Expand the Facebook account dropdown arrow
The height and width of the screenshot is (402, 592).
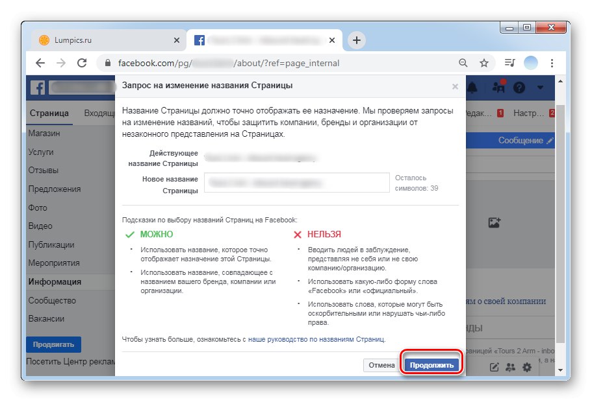(x=540, y=88)
